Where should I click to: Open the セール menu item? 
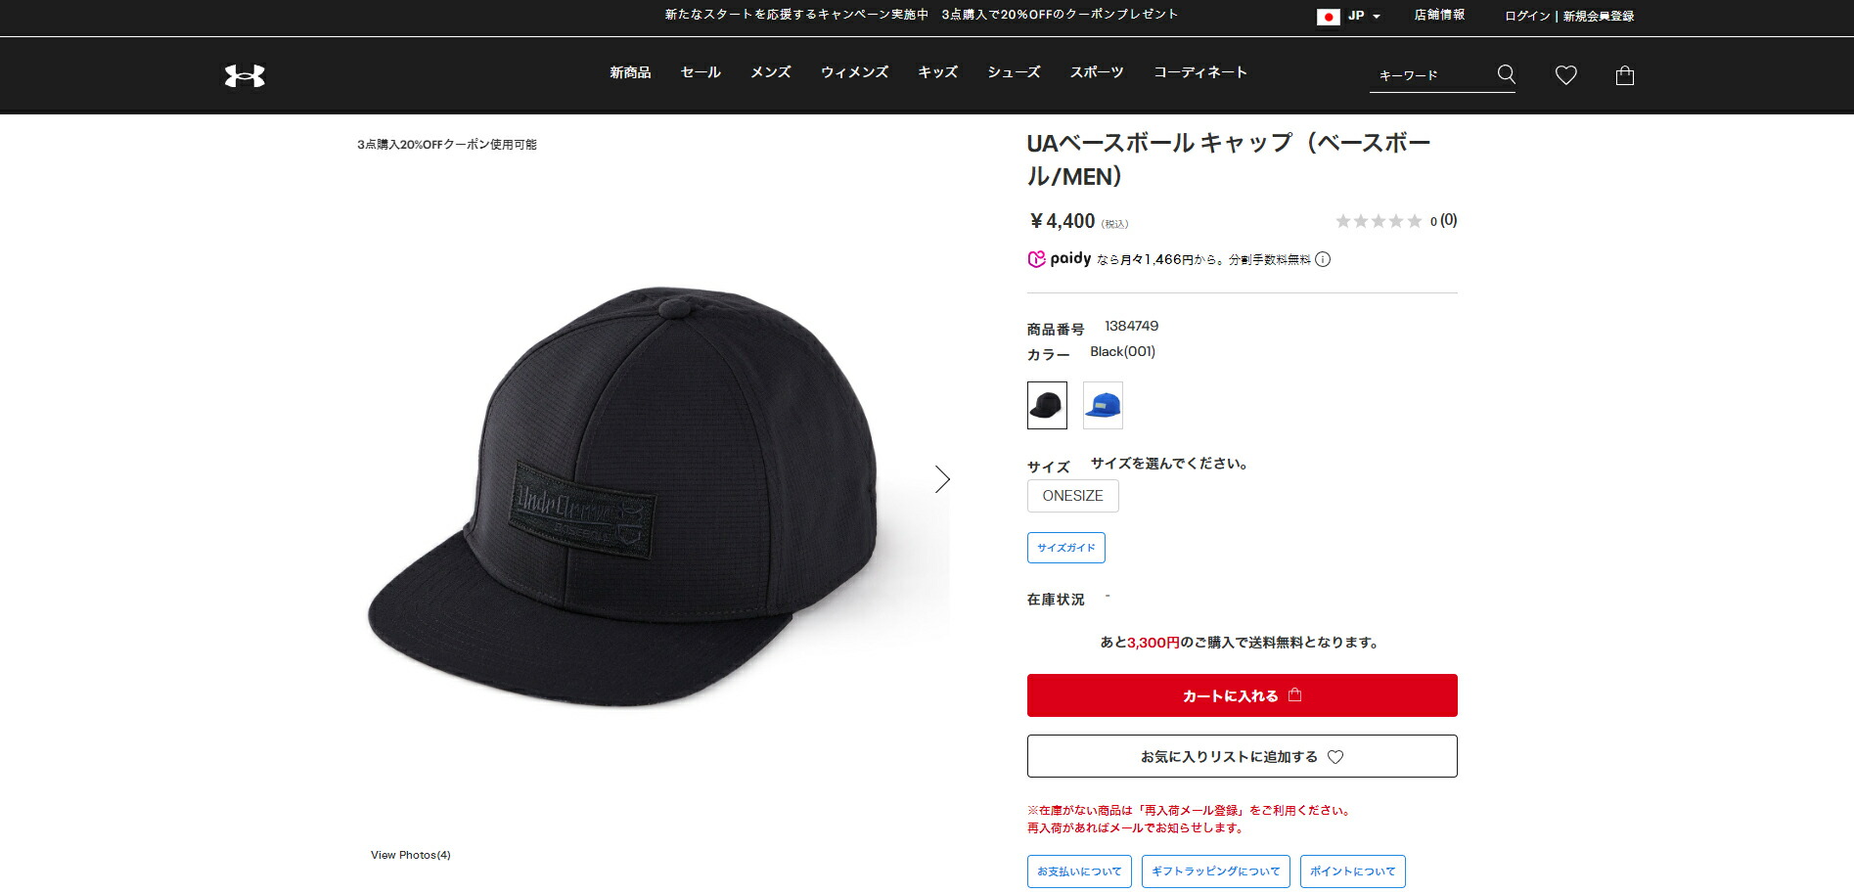coord(701,72)
